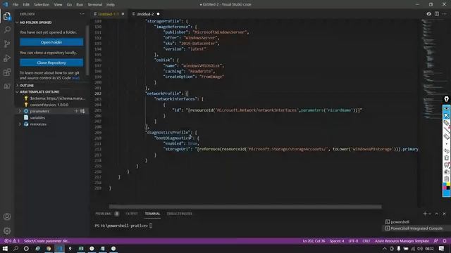Maximize the terminal panel with chevron
Viewport: 451px width, 253px height.
click(x=437, y=214)
